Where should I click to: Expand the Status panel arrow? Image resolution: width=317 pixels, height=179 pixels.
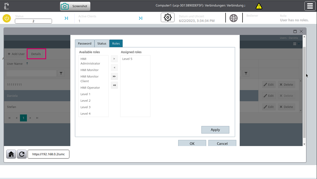66,18
